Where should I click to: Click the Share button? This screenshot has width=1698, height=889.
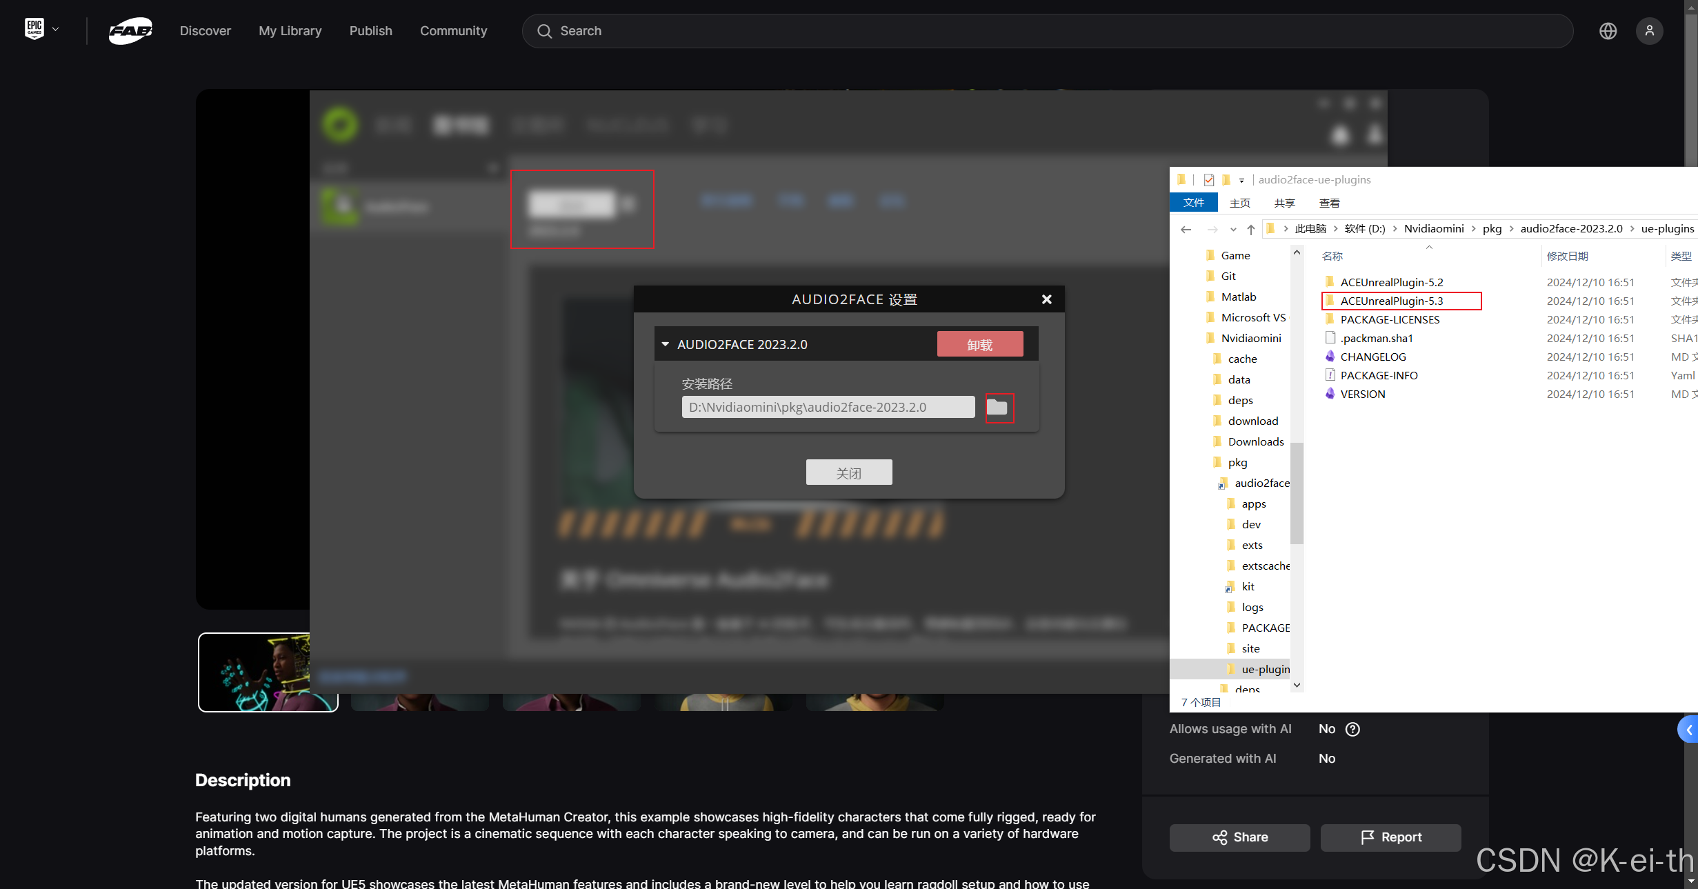click(1239, 837)
